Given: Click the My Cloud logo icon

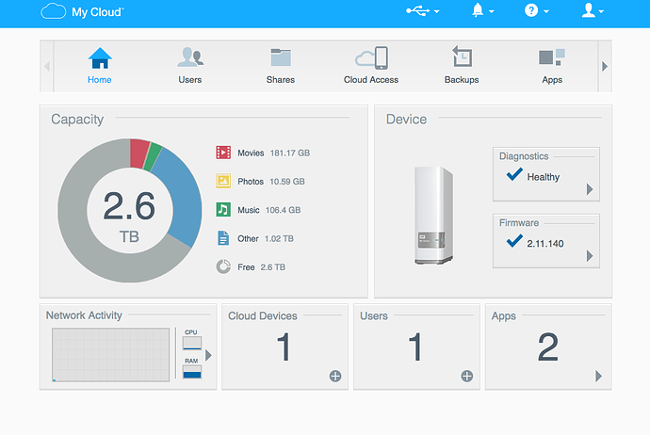Looking at the screenshot, I should point(53,11).
